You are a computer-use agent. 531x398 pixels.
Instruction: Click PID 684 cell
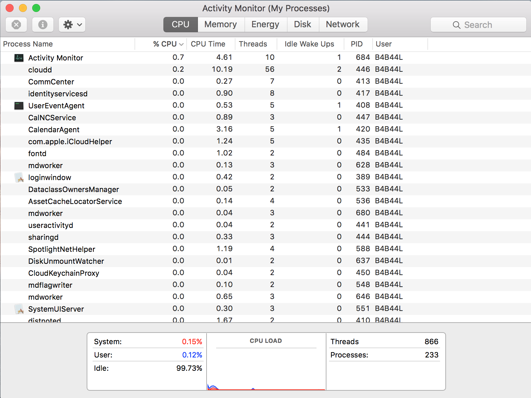tap(363, 57)
